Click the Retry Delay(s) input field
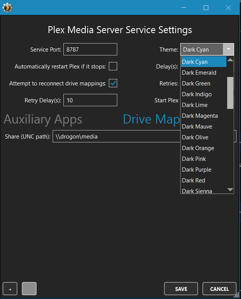 (90, 100)
